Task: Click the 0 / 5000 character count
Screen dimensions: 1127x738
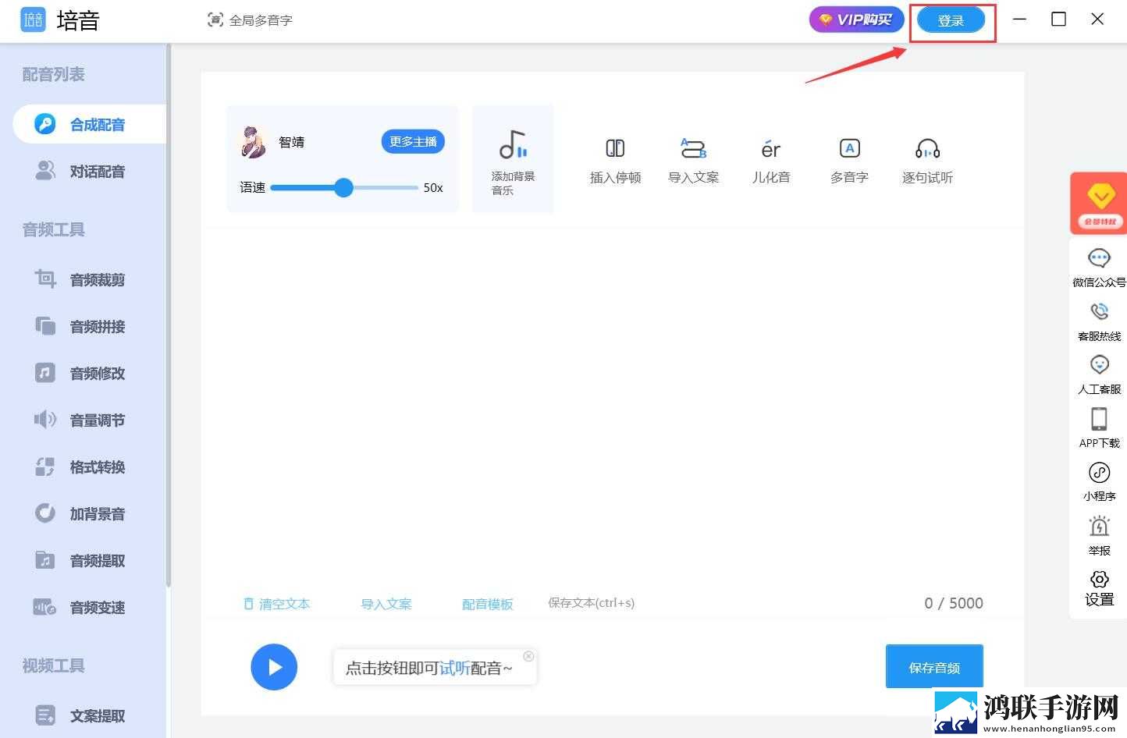Action: pos(953,603)
